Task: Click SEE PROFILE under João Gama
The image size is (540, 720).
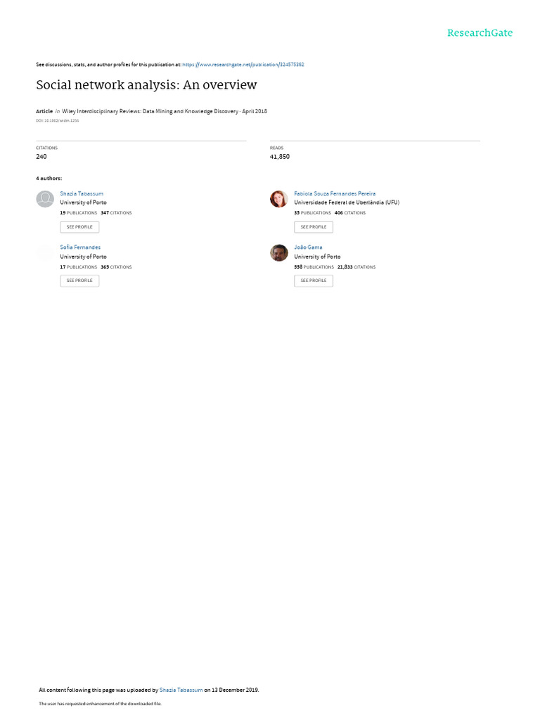Action: (314, 281)
